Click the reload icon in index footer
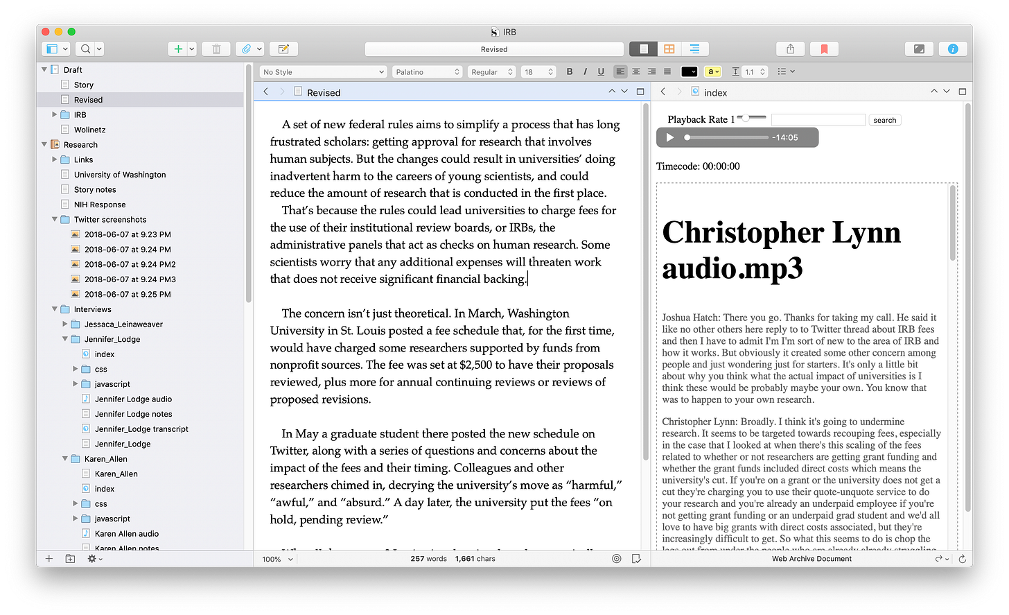 click(x=962, y=559)
